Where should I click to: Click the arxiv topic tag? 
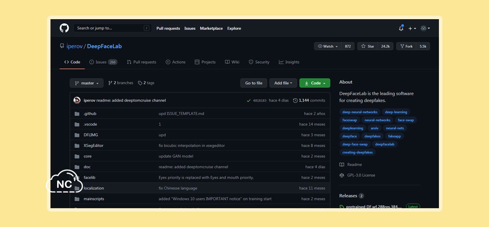pos(375,128)
